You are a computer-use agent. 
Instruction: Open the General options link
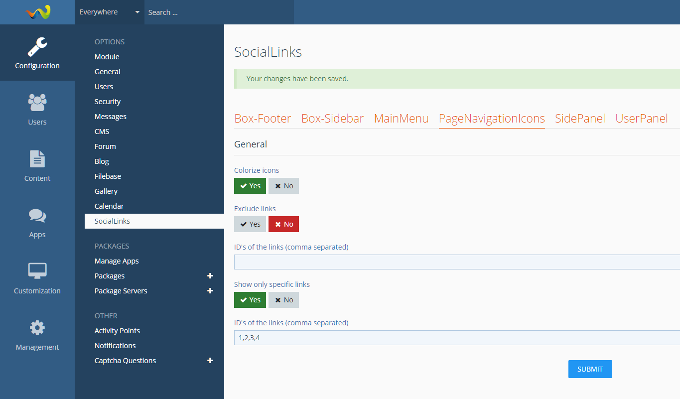108,72
